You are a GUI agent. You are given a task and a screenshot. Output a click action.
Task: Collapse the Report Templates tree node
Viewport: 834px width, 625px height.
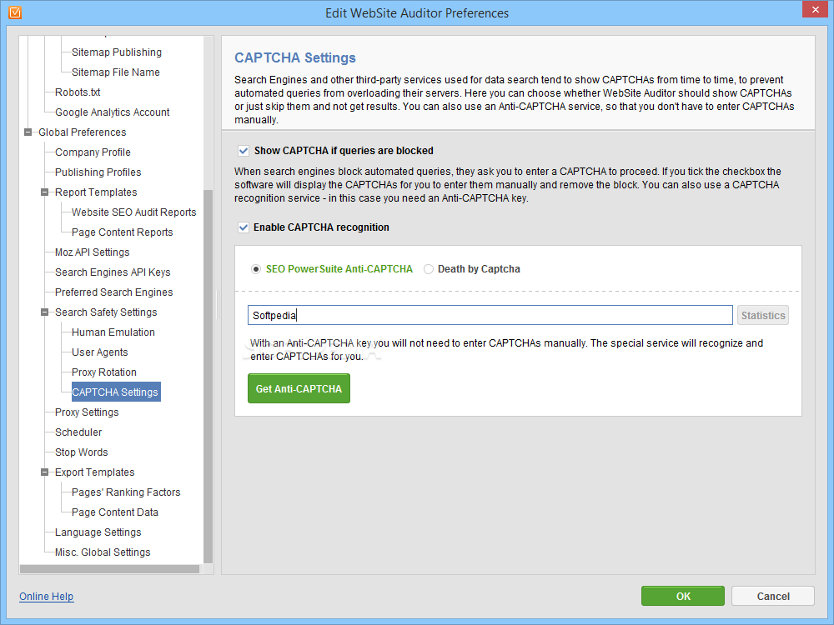pos(45,192)
